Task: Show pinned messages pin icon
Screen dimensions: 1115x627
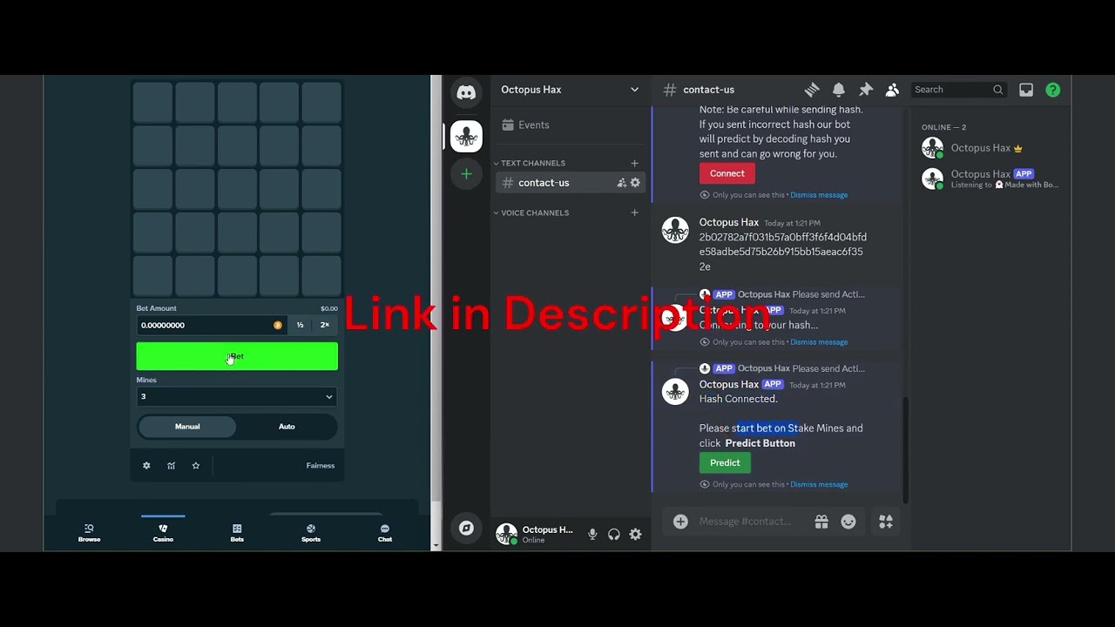Action: pos(865,90)
